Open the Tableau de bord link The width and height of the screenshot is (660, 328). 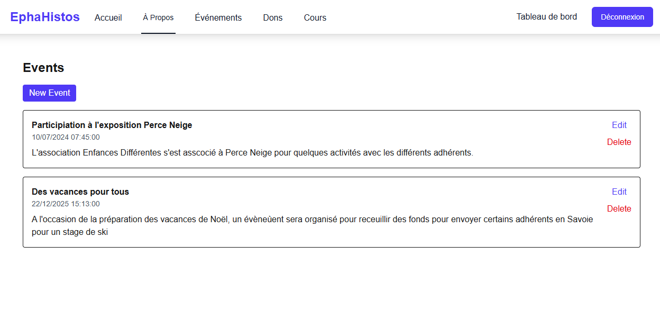(x=547, y=16)
